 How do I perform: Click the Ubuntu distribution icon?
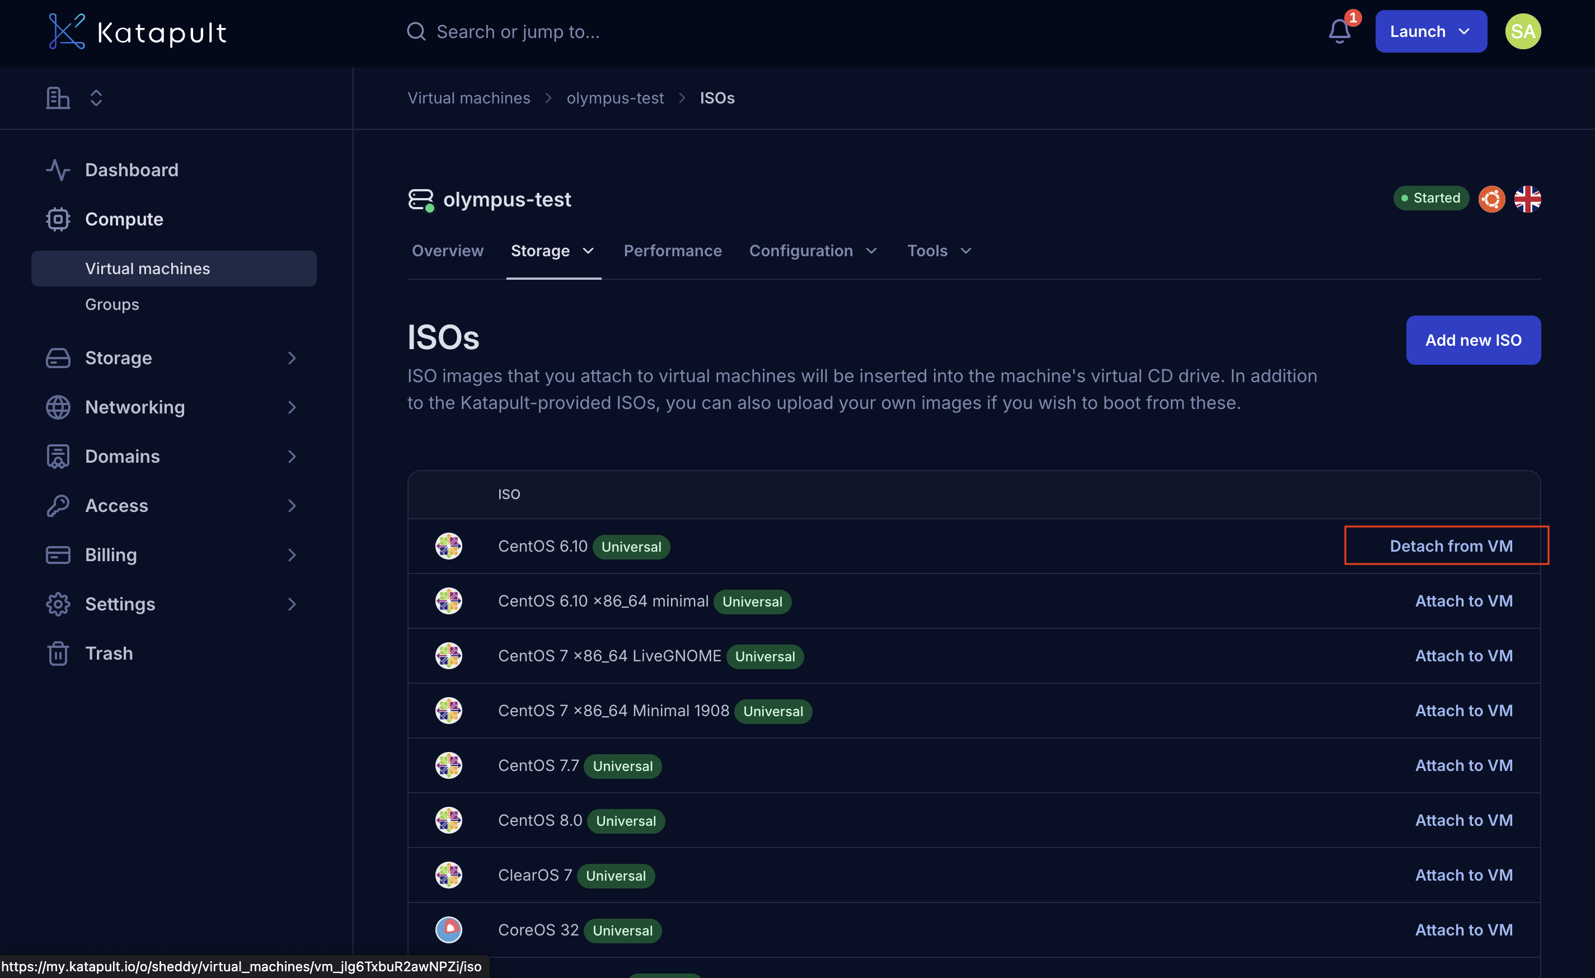(x=1491, y=199)
